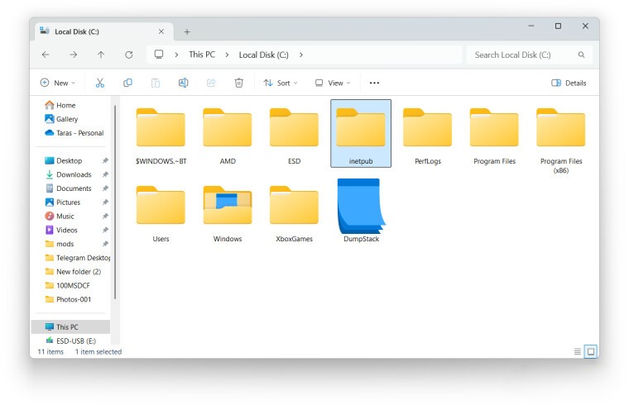The image size is (629, 405).
Task: Select the Program Files (x86) folder
Action: 561,141
